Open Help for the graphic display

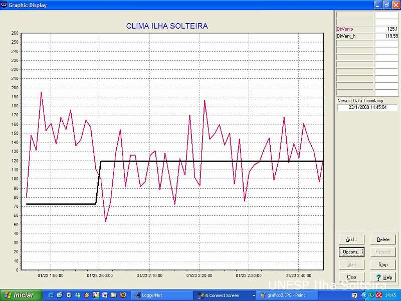click(x=382, y=277)
